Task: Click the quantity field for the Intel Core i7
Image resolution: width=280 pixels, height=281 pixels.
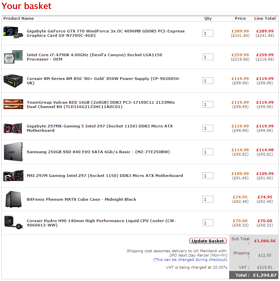Action: coord(208,57)
